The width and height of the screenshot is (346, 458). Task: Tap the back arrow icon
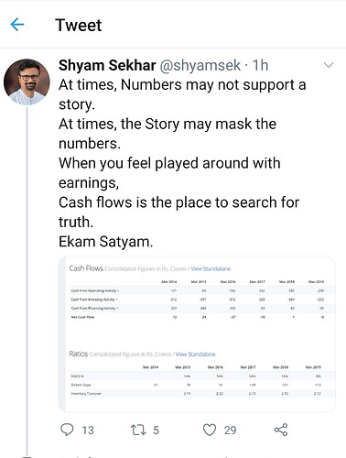pyautogui.click(x=17, y=25)
